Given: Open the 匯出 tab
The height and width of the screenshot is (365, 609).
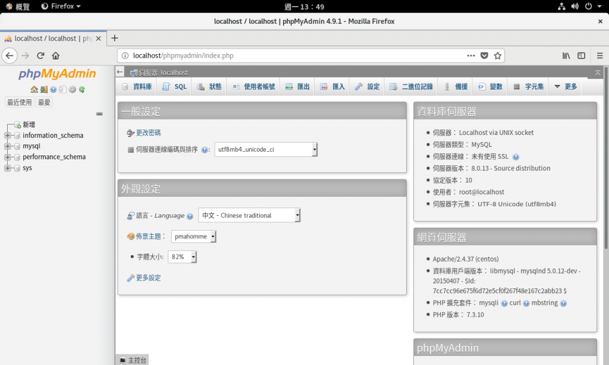Looking at the screenshot, I should [x=297, y=87].
